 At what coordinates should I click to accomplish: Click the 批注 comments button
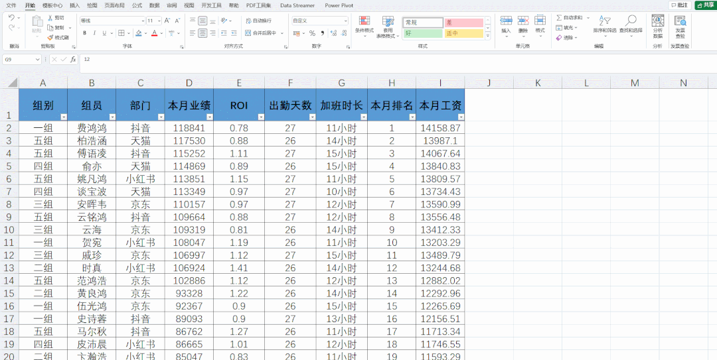pos(680,5)
